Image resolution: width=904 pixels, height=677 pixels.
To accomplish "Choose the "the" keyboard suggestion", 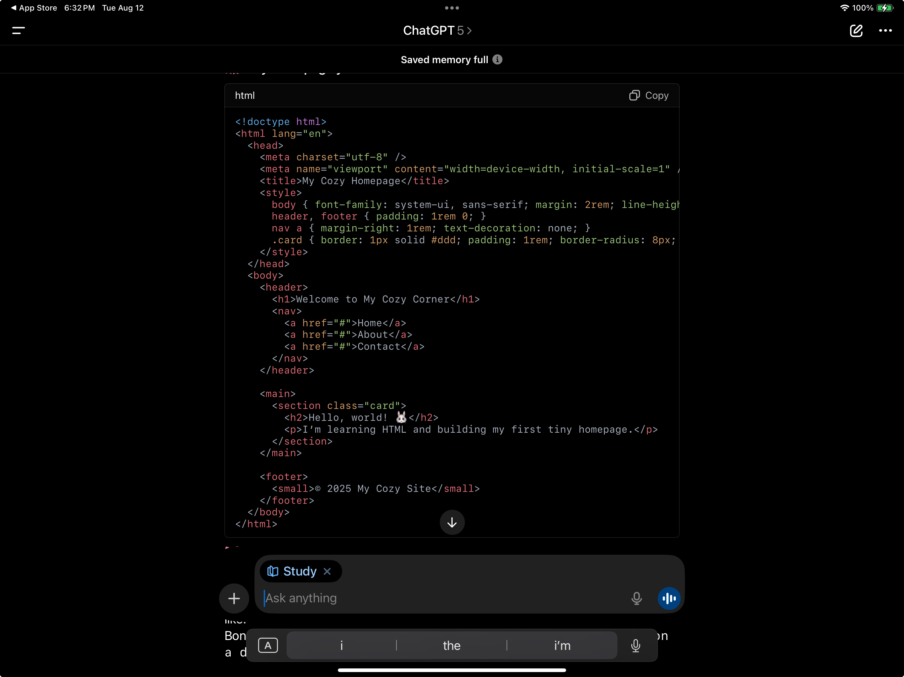I will pos(452,646).
